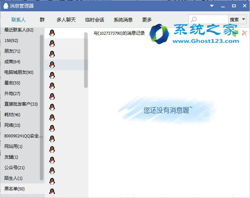Click the group list vertical scrollbar
The width and height of the screenshot is (250, 198).
tap(42, 107)
